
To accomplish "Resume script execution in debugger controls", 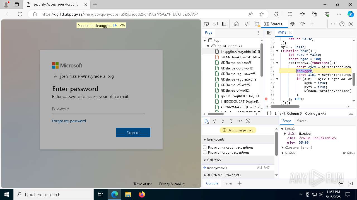I will [x=206, y=121].
